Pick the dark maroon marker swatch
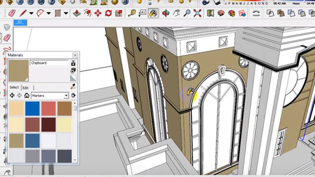 (x=48, y=125)
